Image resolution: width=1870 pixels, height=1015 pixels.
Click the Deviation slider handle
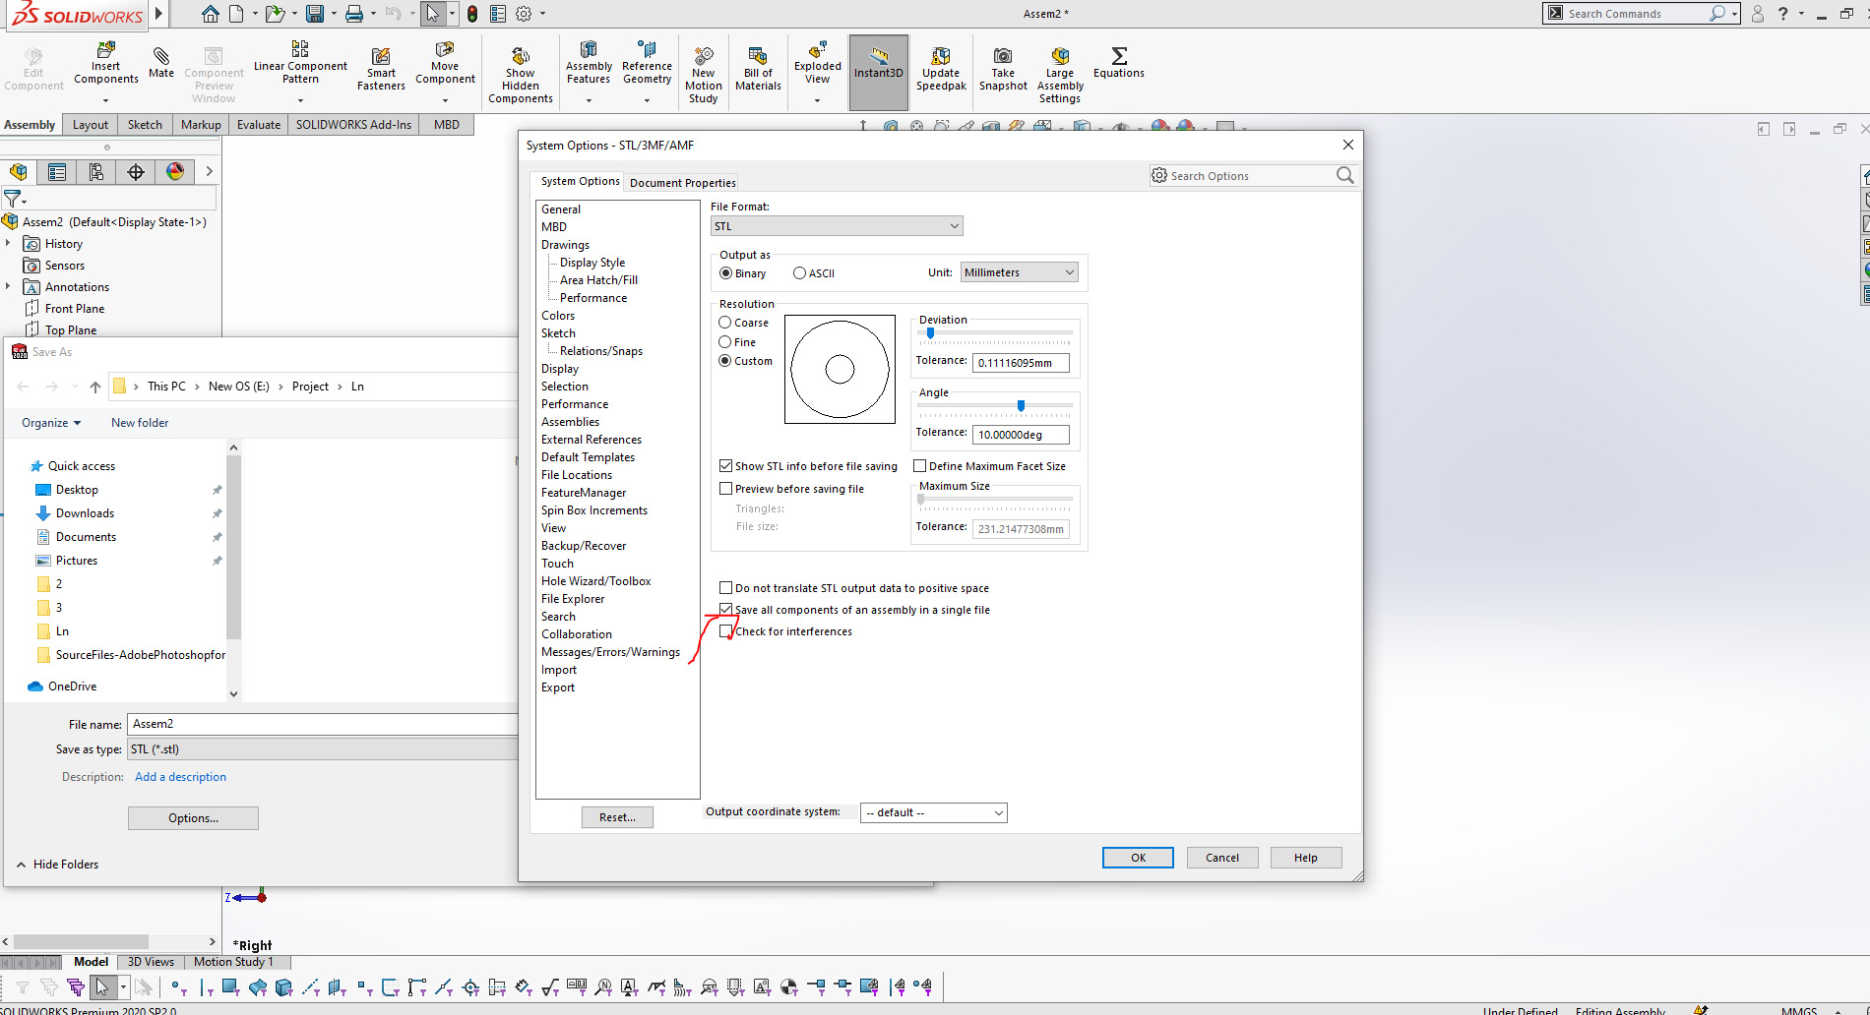930,333
